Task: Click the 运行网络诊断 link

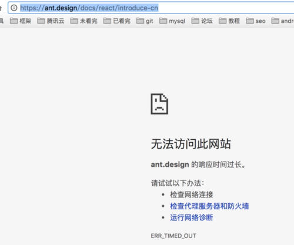Action: 192,217
